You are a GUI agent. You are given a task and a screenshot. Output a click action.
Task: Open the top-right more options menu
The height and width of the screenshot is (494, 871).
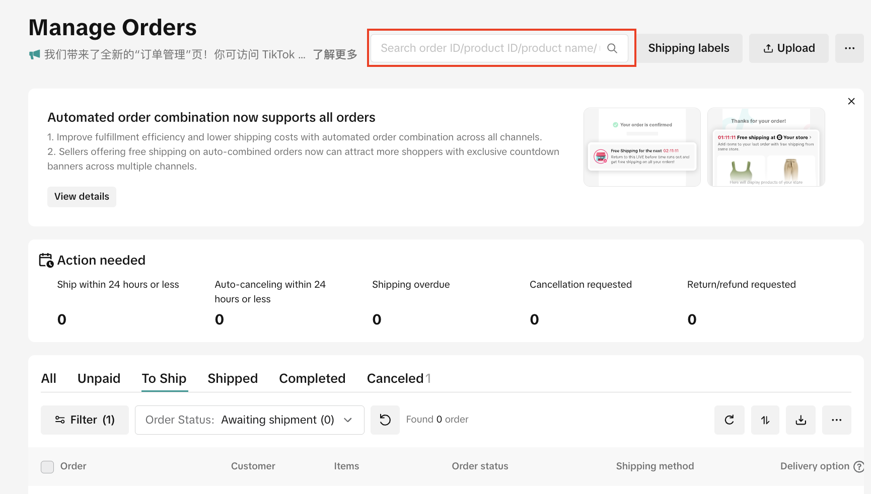(x=849, y=48)
